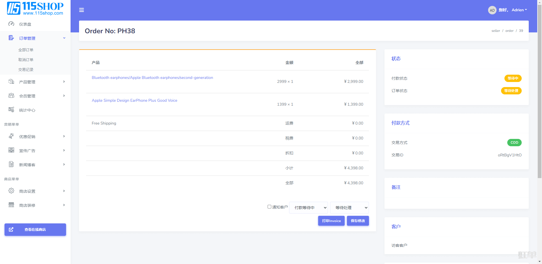Click the ¥2,999.00 line total
Viewport: 542px width, 264px height.
(x=354, y=81)
